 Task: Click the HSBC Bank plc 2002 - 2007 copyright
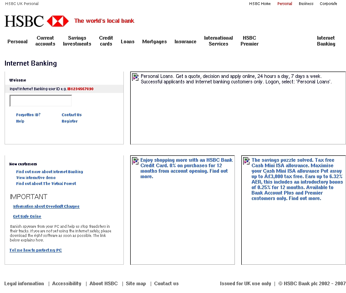(312, 283)
